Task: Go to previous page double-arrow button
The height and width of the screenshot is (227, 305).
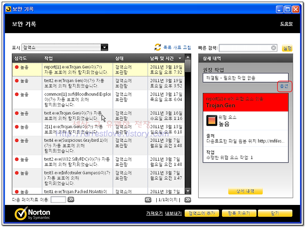Action: coord(148,200)
